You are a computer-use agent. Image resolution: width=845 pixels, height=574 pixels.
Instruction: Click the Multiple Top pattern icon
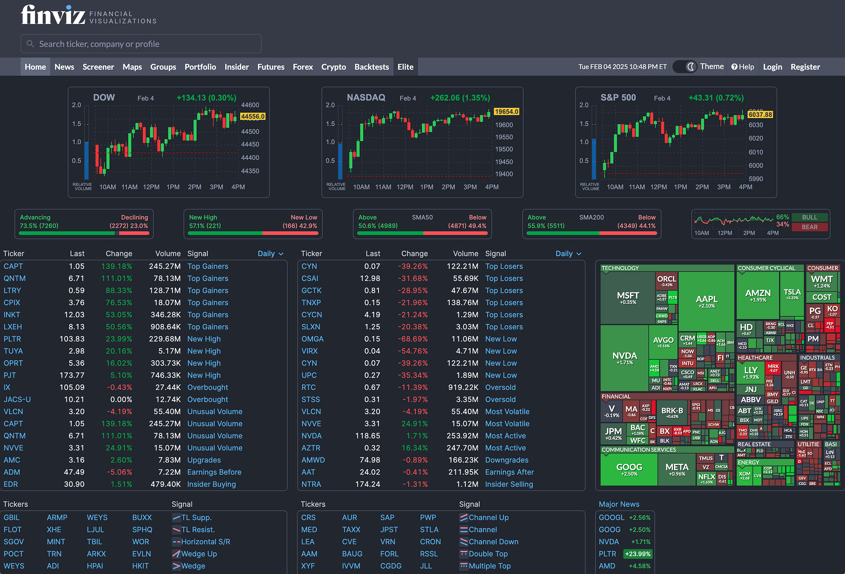point(465,566)
